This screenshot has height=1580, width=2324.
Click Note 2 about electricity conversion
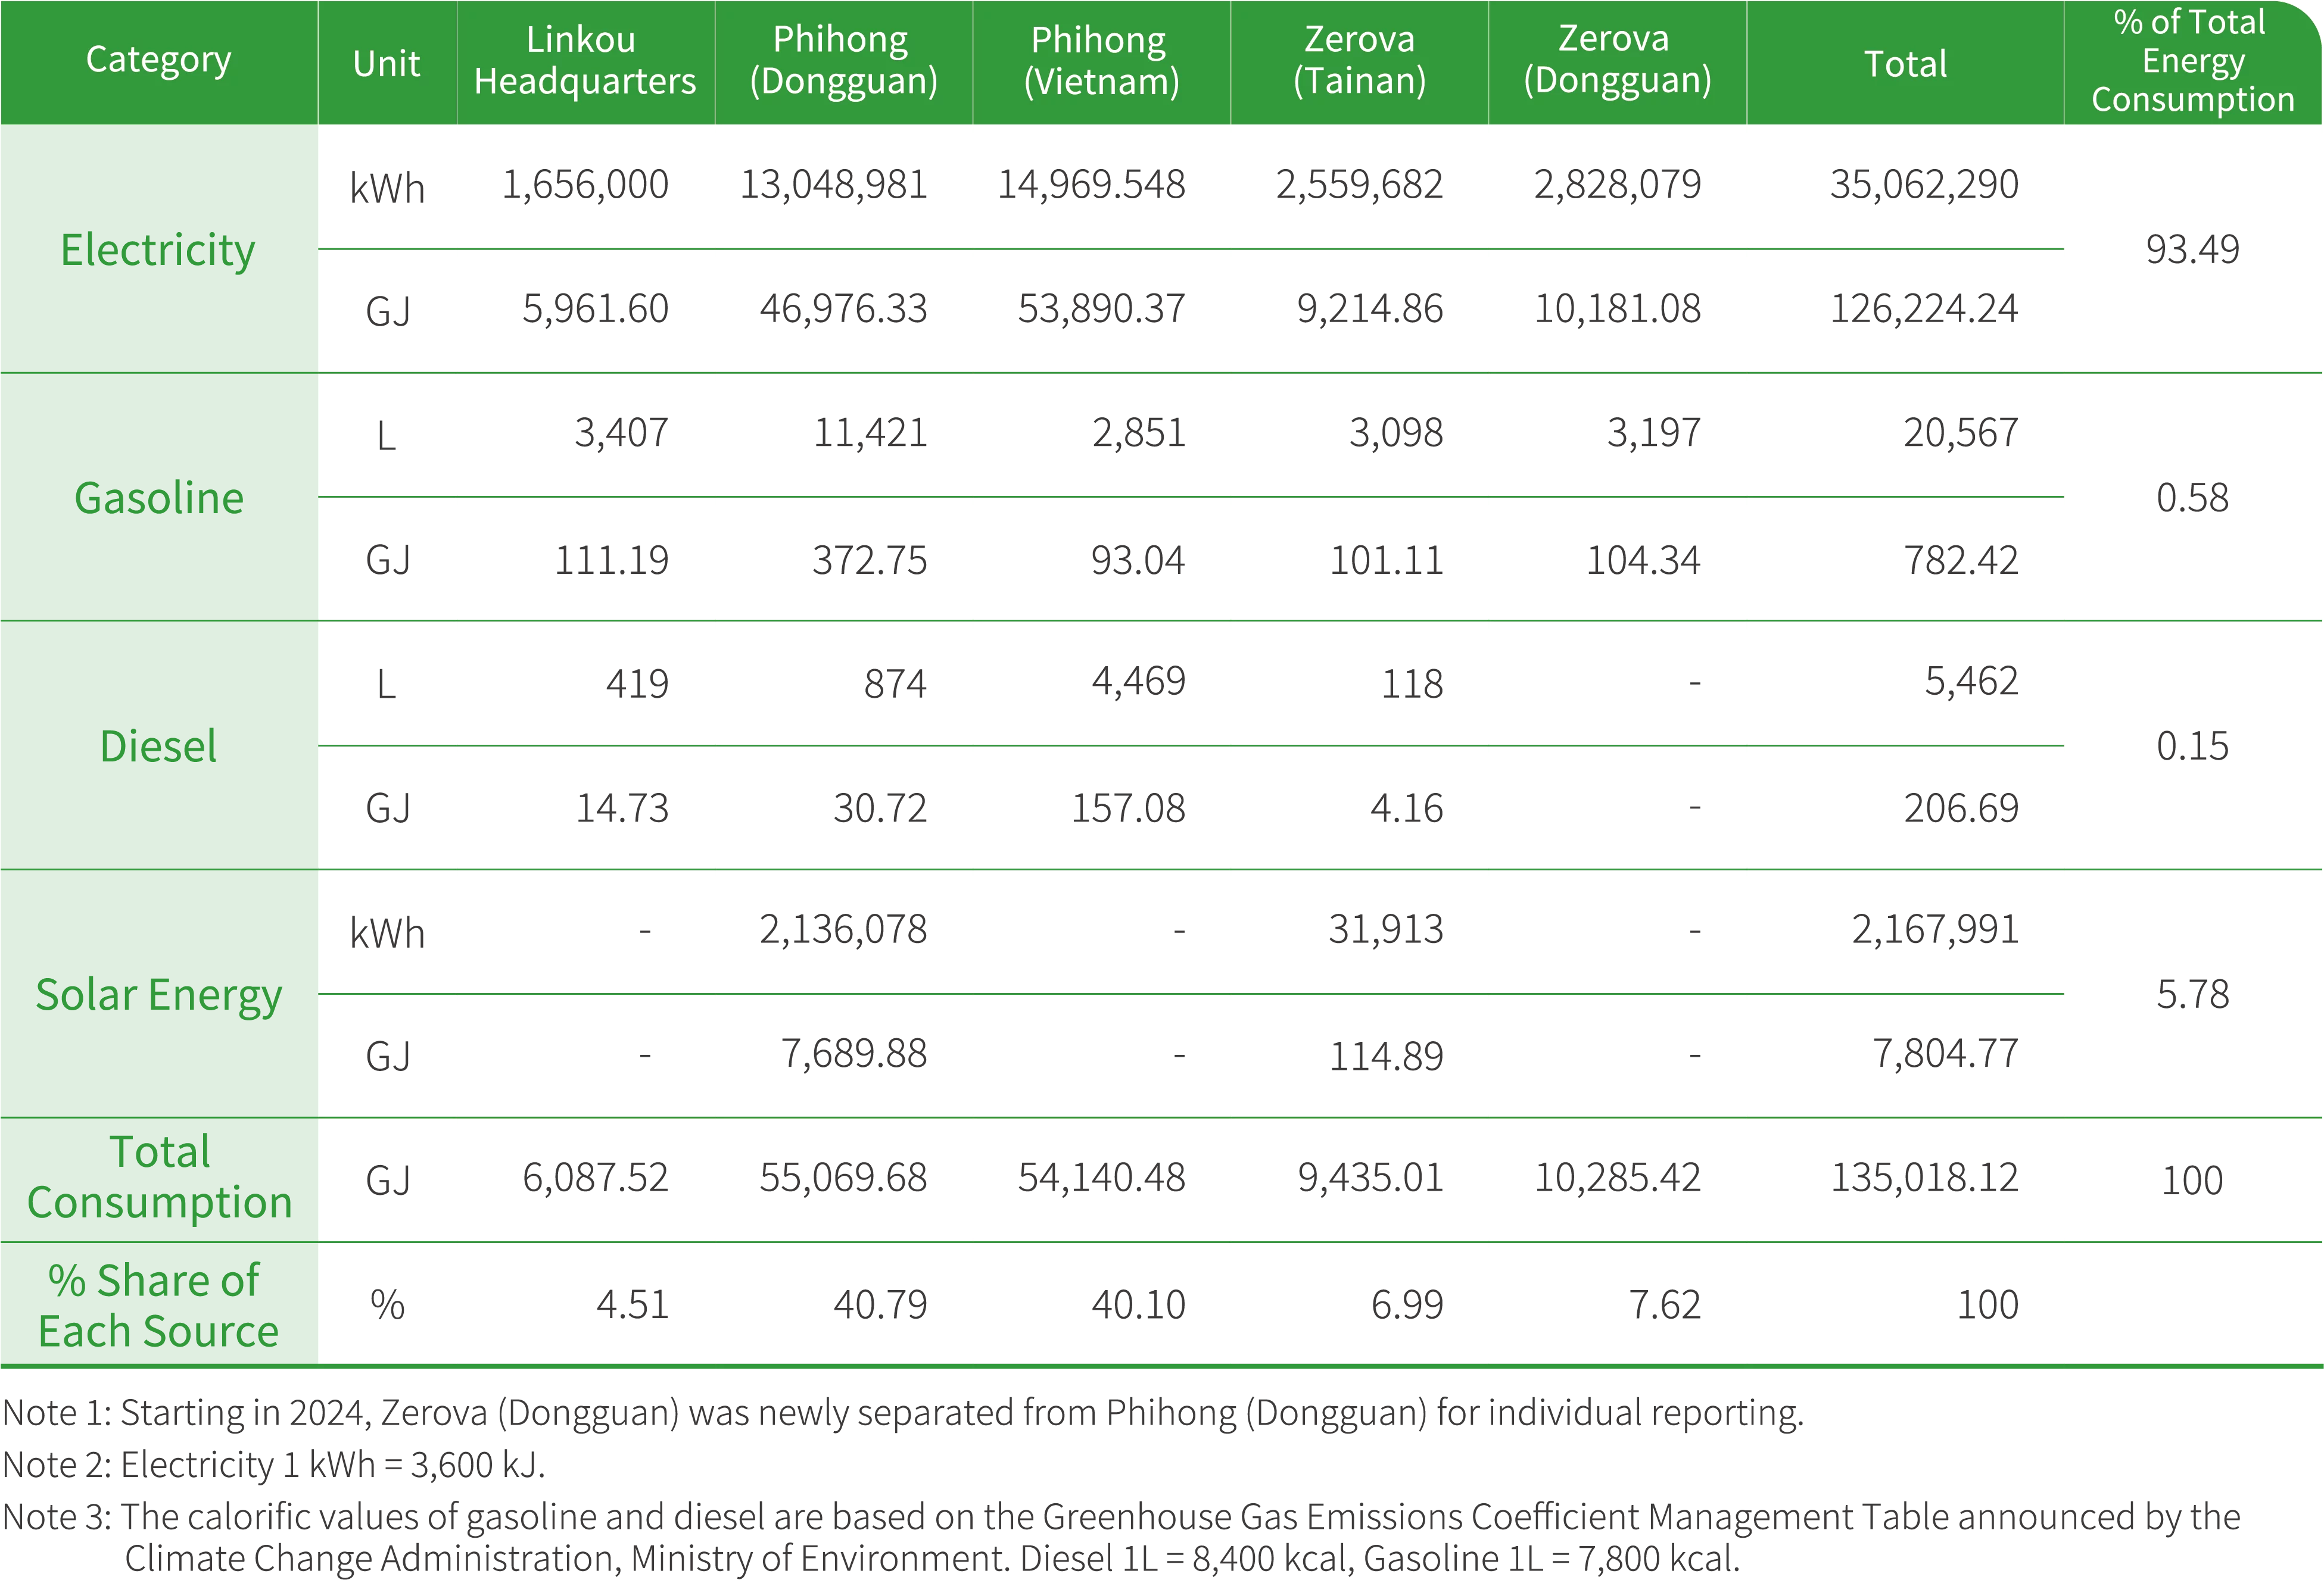(275, 1466)
